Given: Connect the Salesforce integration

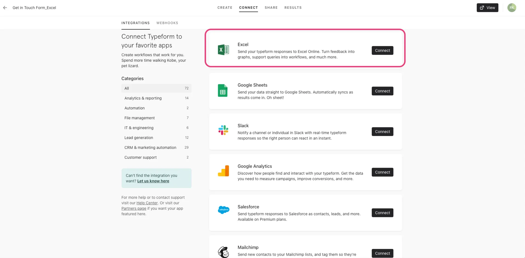Looking at the screenshot, I should (x=382, y=213).
